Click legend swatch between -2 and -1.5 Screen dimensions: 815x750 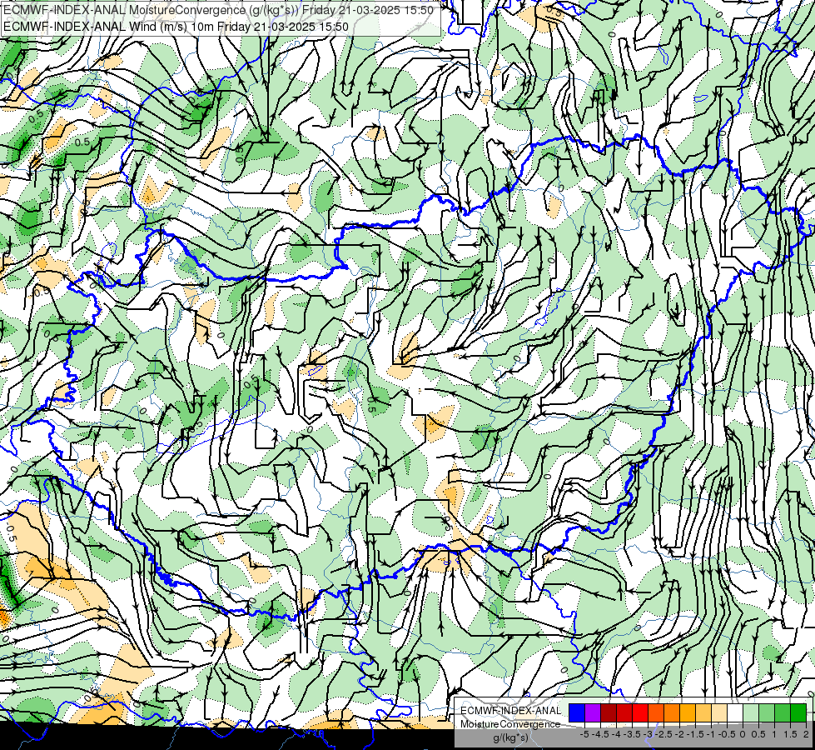pyautogui.click(x=688, y=712)
